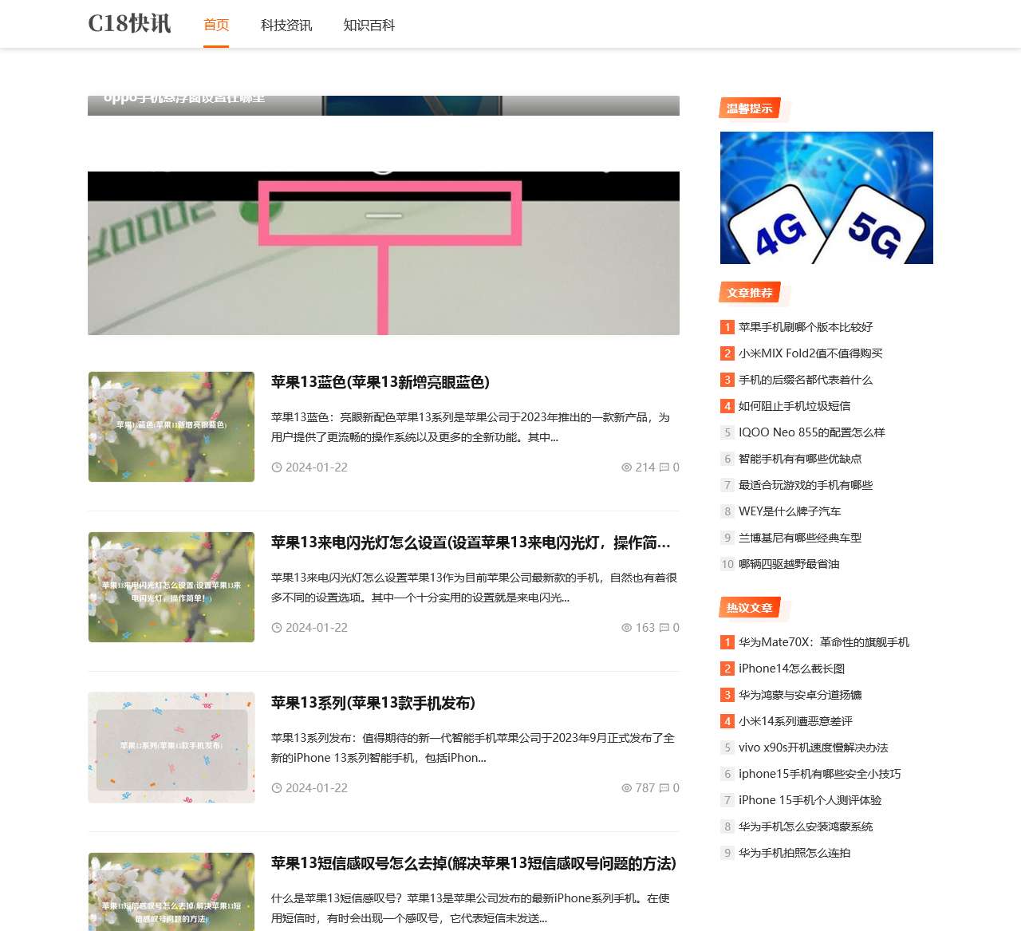
Task: Click comment icon next to 214 views
Action: (664, 467)
